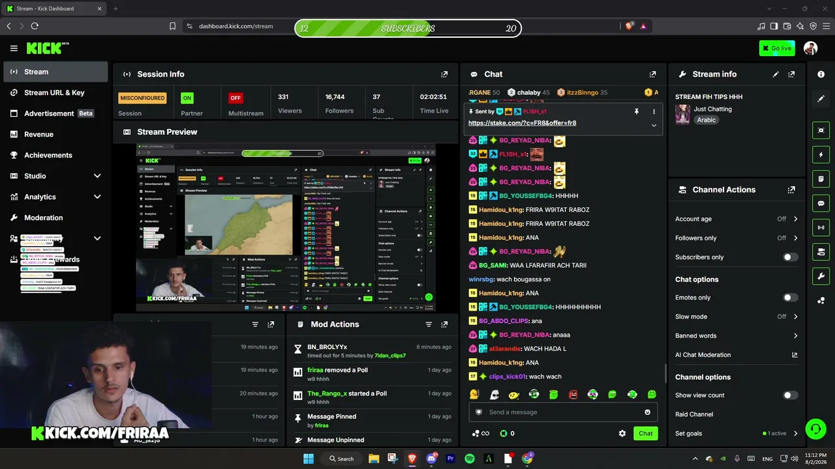
Task: Open the profile avatar menu
Action: click(810, 48)
